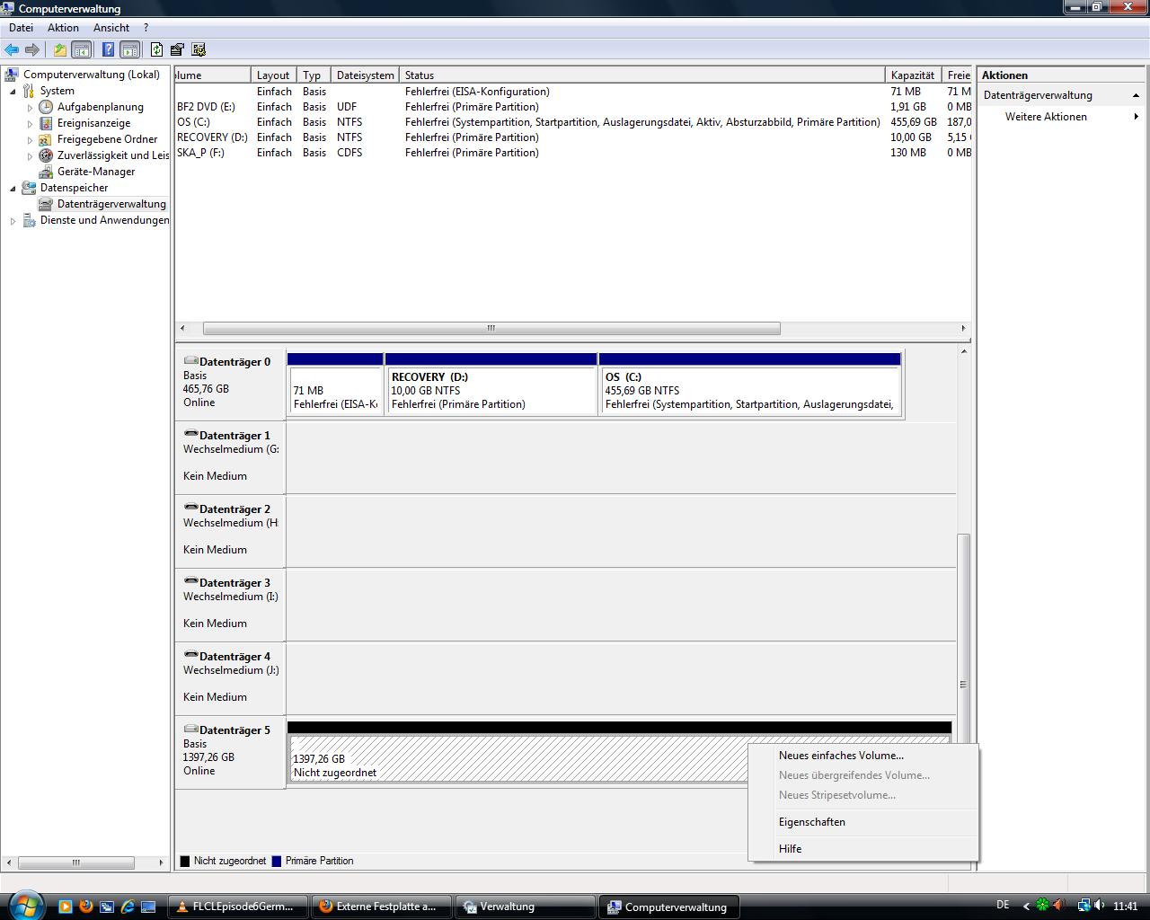Viewport: 1150px width, 920px height.
Task: Switch to Externe Festplatte taskbar window
Action: tap(378, 907)
